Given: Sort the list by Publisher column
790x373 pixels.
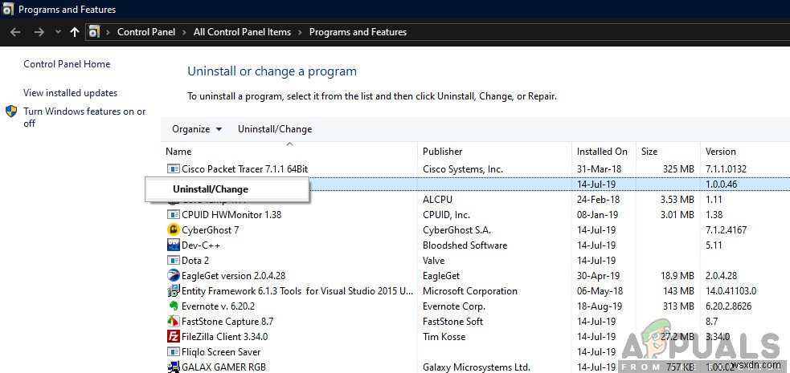Looking at the screenshot, I should (x=443, y=152).
